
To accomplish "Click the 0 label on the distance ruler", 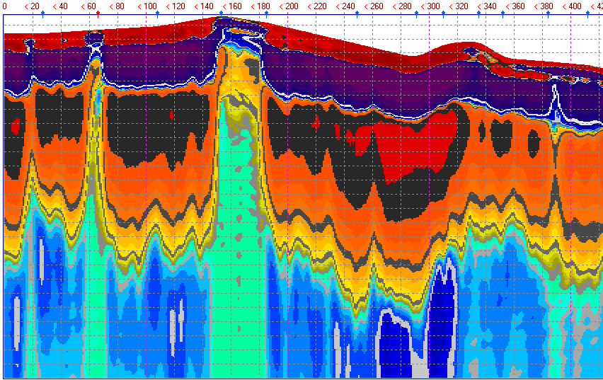I will tap(4, 6).
